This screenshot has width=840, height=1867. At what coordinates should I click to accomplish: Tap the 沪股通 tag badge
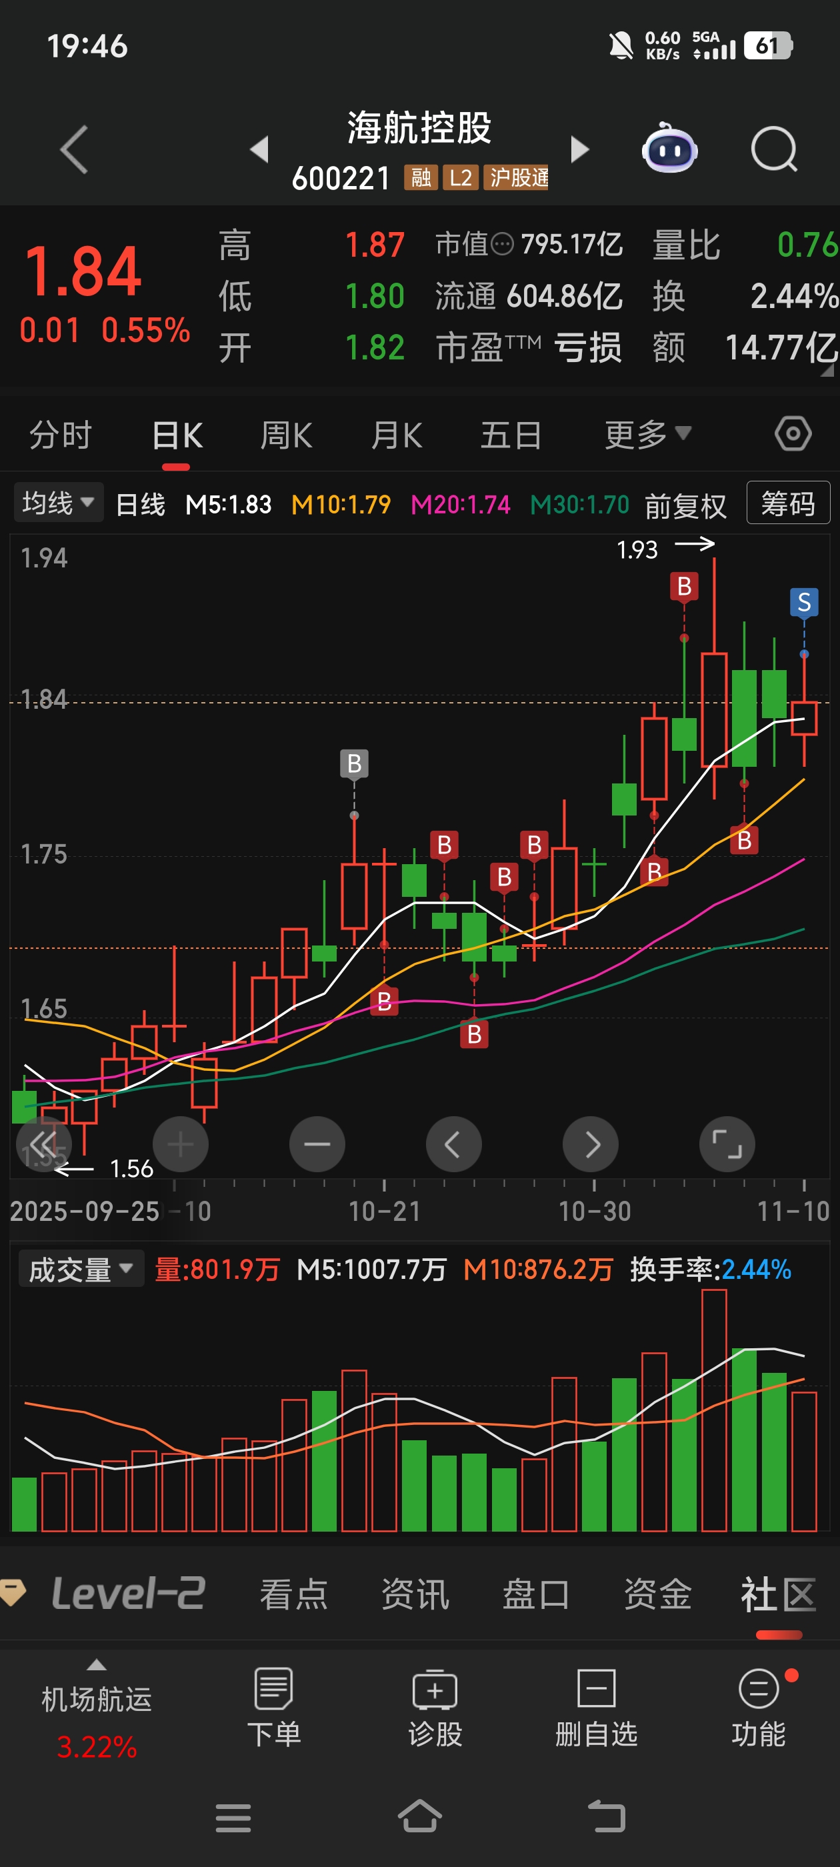pos(516,177)
